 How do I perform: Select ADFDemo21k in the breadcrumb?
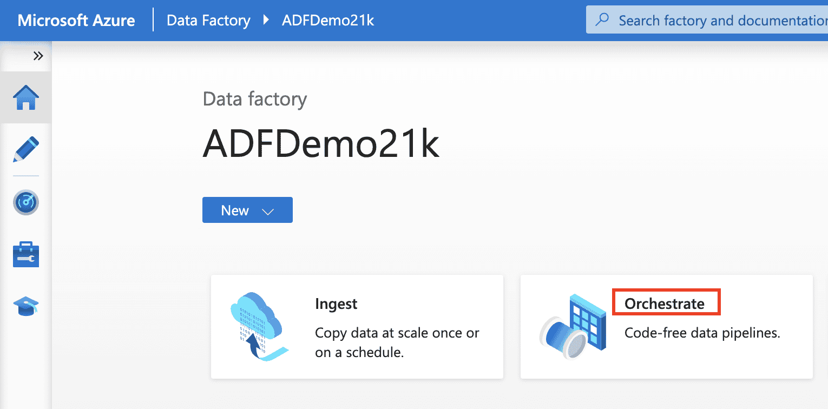click(x=328, y=21)
